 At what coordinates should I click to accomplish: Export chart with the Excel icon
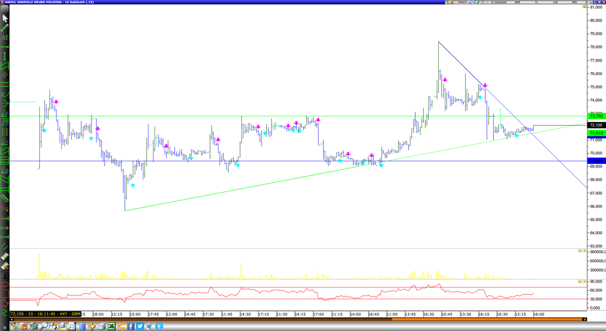coord(112,326)
